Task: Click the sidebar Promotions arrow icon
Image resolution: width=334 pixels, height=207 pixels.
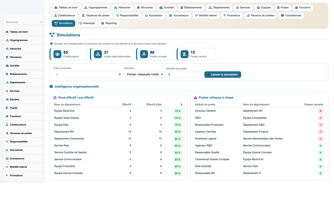Action: [x=7, y=176]
